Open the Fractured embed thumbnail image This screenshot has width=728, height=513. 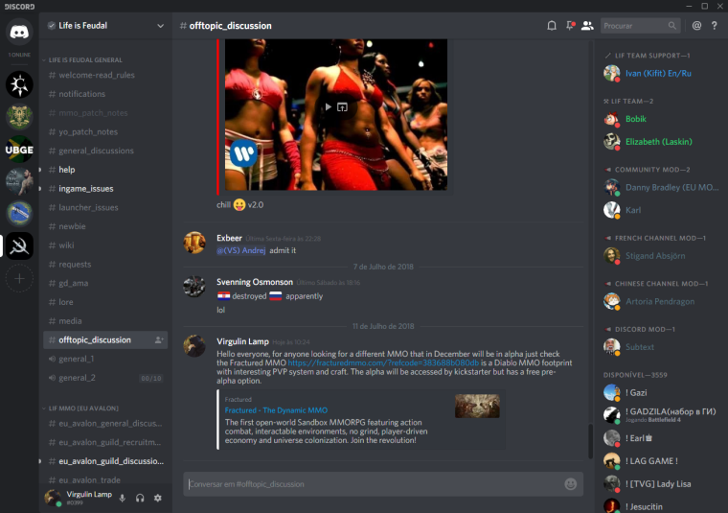pyautogui.click(x=477, y=407)
